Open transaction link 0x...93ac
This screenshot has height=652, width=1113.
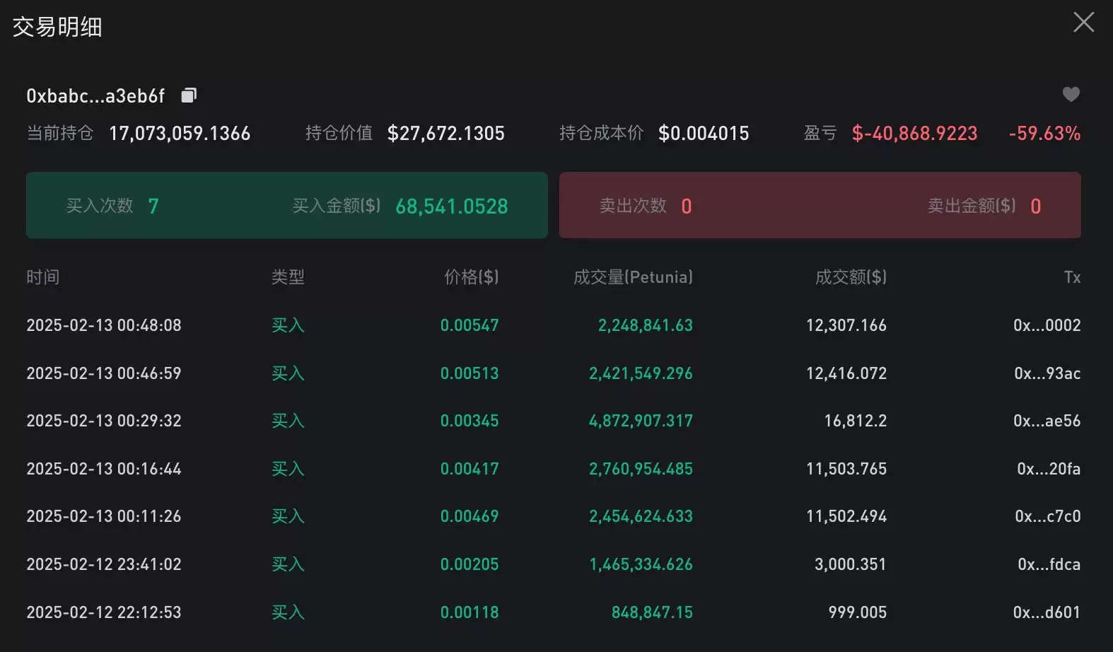(x=1047, y=373)
